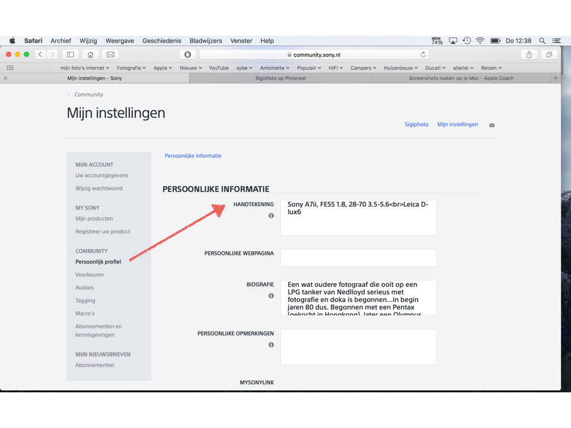The height and width of the screenshot is (428, 571).
Task: Open Wijzig wachtwoord in sidebar
Action: pyautogui.click(x=99, y=188)
